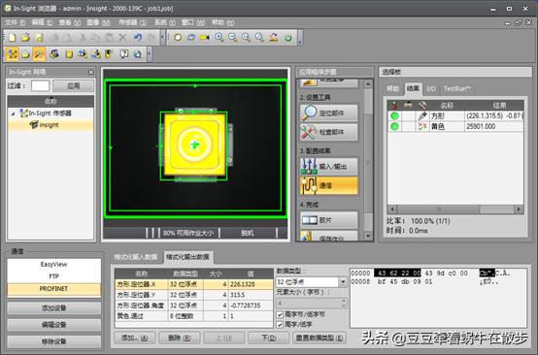Click the Trigger circle icon
The width and height of the screenshot is (538, 355).
pos(178,38)
